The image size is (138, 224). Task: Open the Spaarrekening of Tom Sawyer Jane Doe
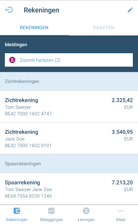tap(69, 189)
